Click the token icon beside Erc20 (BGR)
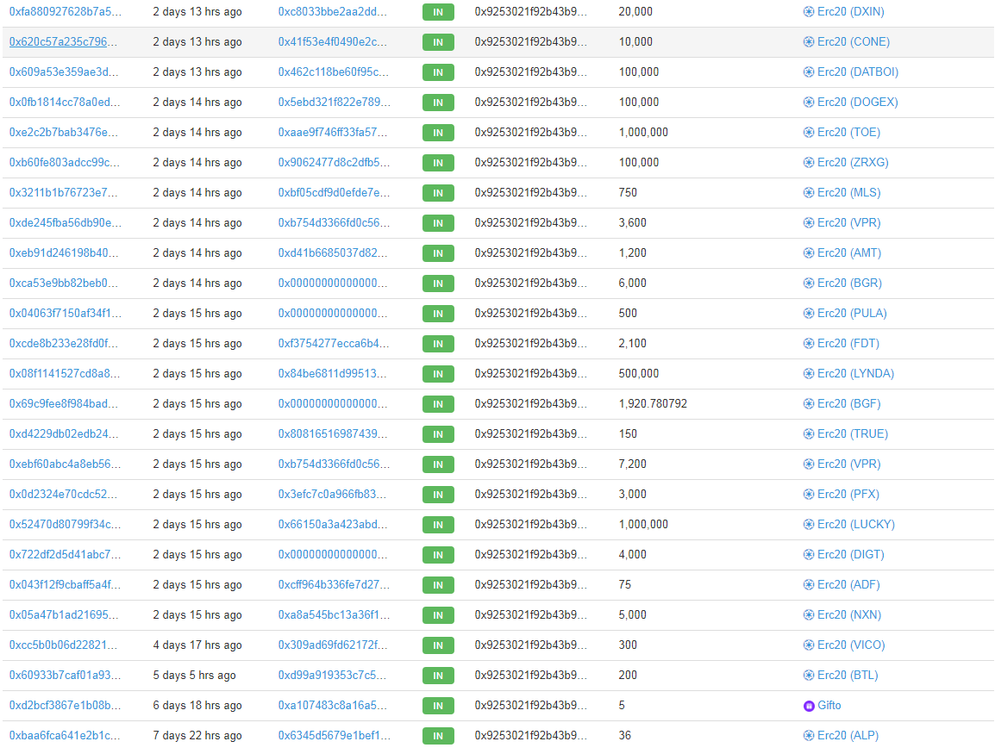The image size is (995, 754). click(809, 283)
